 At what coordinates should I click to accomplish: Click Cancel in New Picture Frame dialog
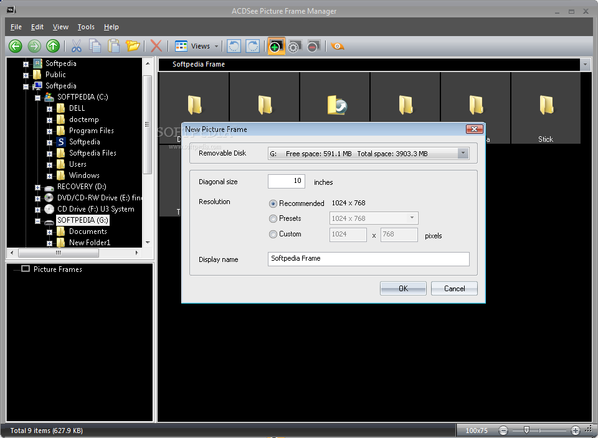pos(454,288)
